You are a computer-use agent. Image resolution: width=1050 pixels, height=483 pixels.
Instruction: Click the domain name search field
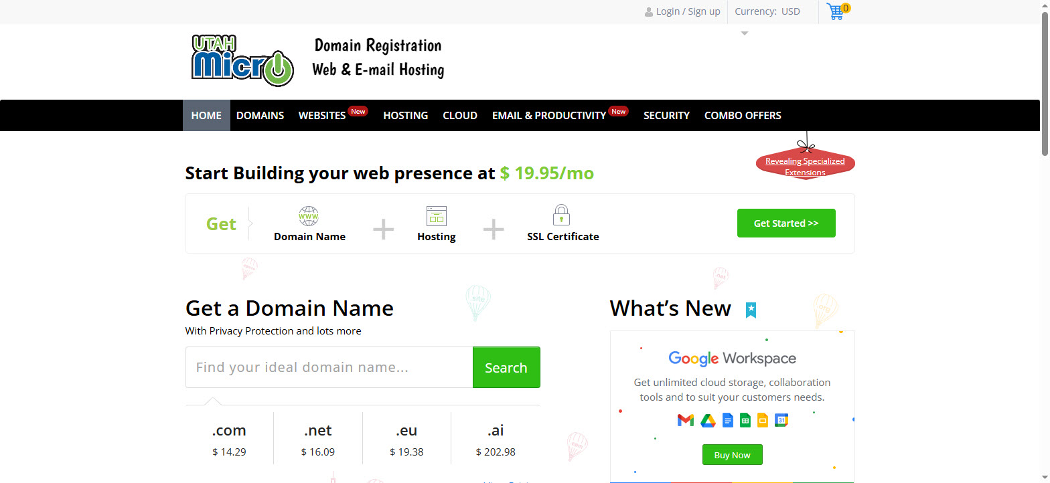[x=329, y=367]
